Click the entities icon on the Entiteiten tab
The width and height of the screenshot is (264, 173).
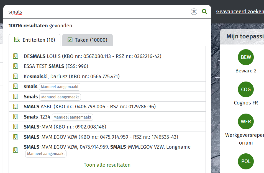coord(17,40)
